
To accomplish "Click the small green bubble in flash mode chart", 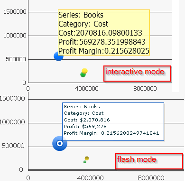I will click(85, 162).
